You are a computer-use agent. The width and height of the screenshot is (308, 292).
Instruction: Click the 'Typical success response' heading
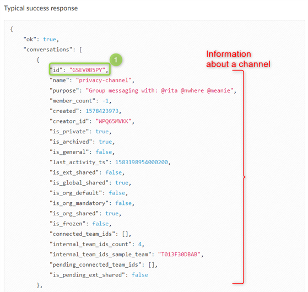(41, 8)
